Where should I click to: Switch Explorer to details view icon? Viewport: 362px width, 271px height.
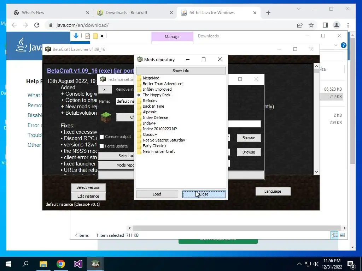(334, 235)
